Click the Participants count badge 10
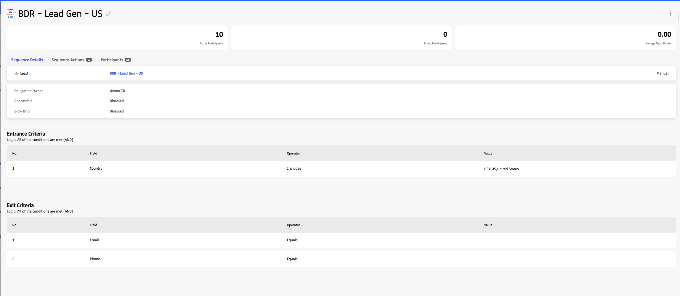Screen dimensions: 680x296 pos(128,60)
